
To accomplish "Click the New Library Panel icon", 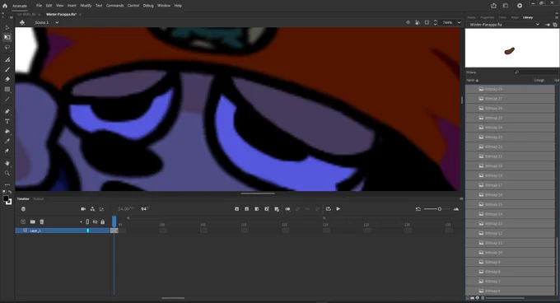I will pos(555,25).
